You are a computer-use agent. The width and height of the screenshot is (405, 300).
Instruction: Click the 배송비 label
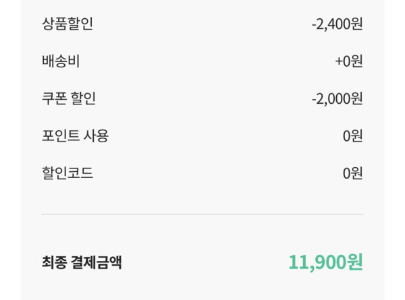point(61,61)
